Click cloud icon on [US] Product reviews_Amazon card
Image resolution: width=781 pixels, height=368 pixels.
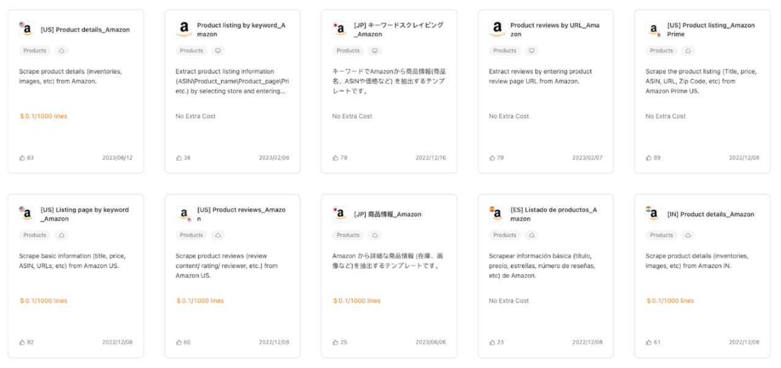(218, 235)
